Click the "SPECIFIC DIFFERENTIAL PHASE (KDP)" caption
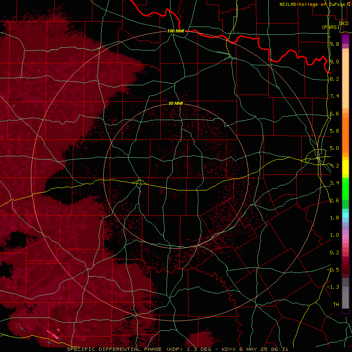352x352 pixels. coord(124,349)
